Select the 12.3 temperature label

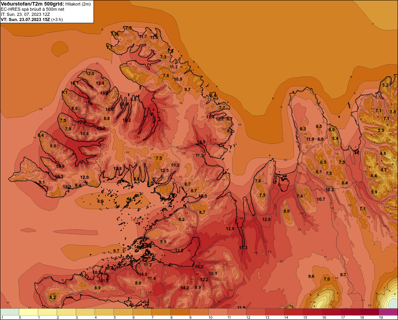point(67,187)
